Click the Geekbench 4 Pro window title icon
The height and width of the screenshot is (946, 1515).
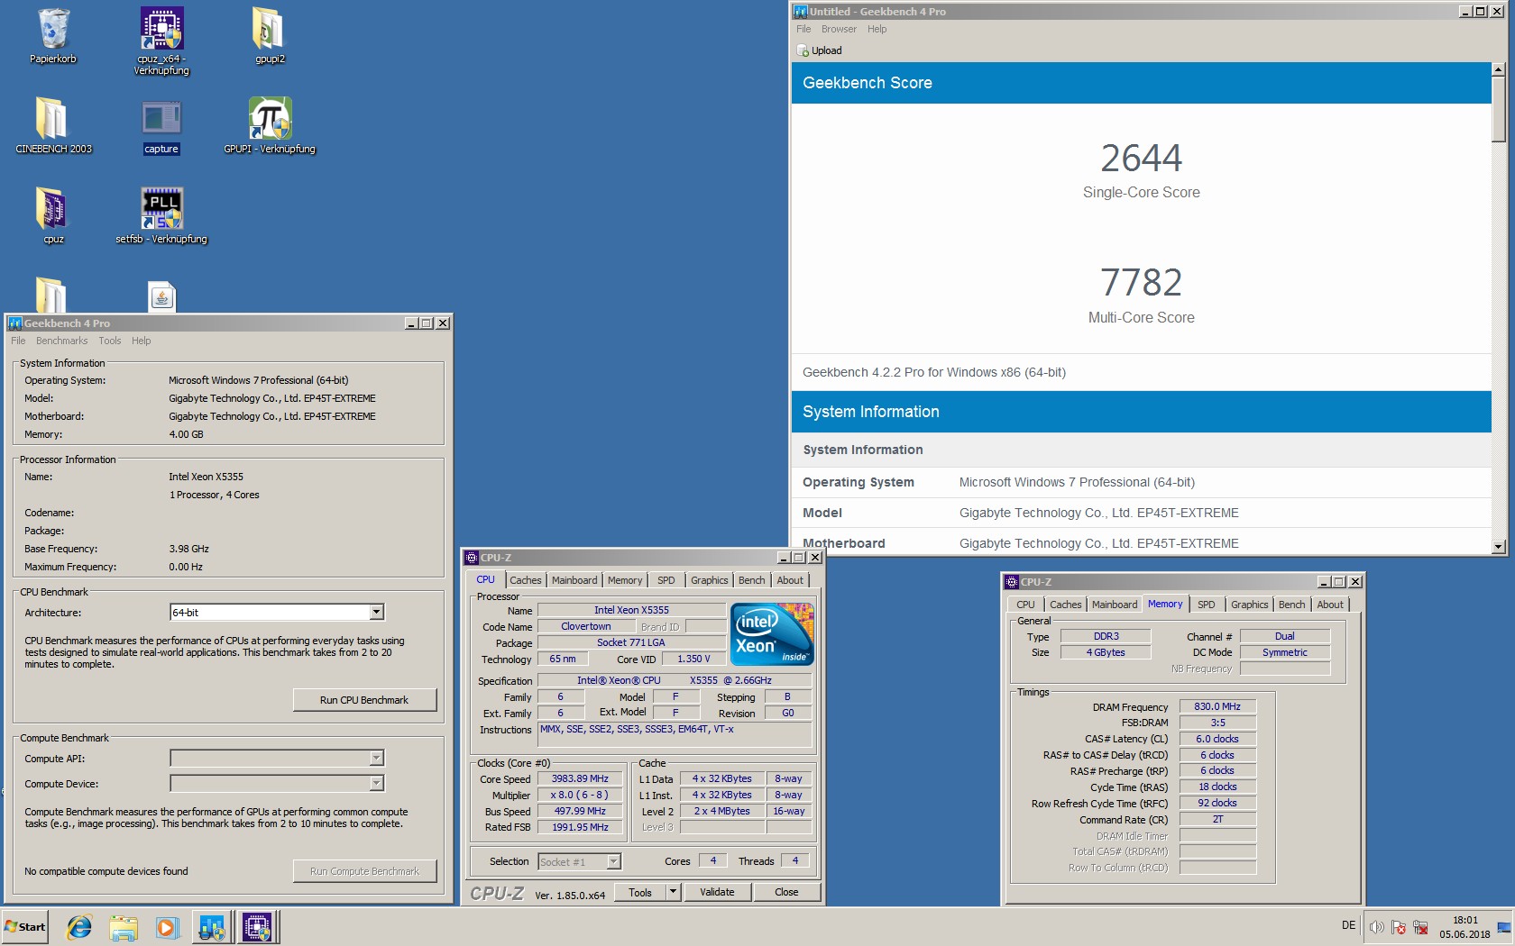click(15, 323)
